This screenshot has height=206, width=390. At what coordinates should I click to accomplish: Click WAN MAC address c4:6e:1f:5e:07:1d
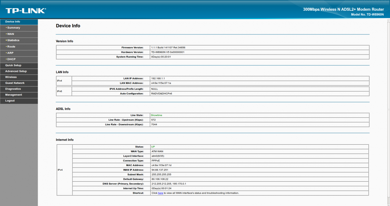pyautogui.click(x=161, y=165)
